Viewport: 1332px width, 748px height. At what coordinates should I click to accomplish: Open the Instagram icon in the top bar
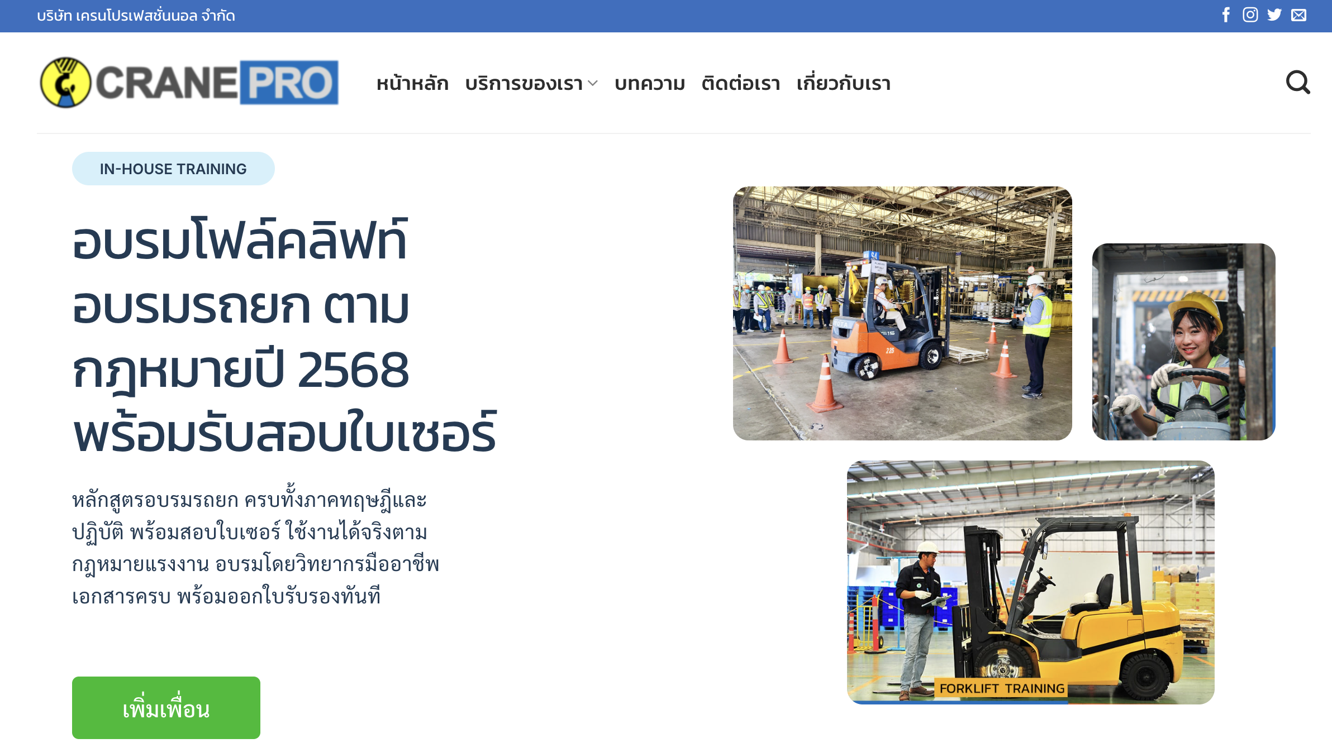[x=1250, y=15]
